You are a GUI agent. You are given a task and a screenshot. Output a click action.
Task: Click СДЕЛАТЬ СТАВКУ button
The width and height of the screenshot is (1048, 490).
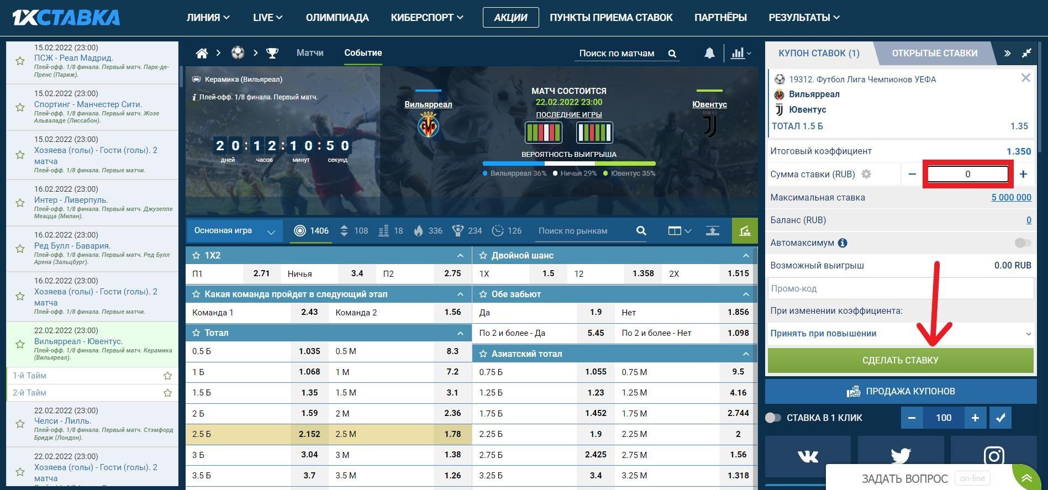900,360
